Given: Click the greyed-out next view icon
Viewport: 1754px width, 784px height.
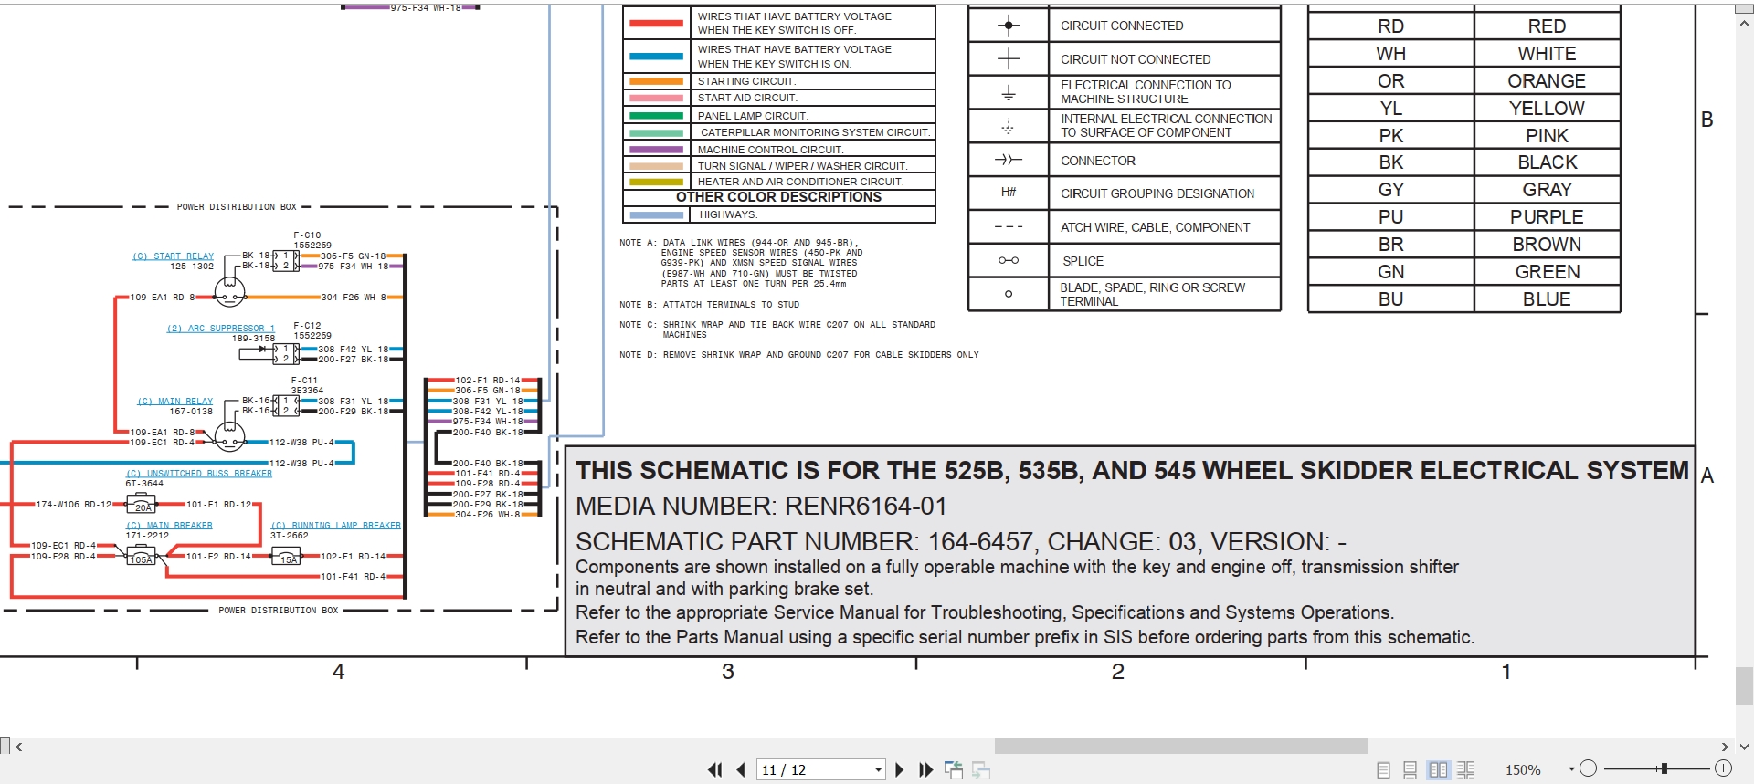Looking at the screenshot, I should (981, 770).
